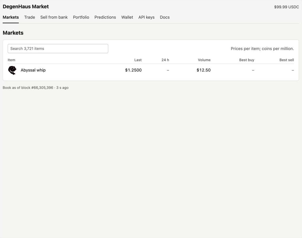302x238 pixels.
Task: Go to Sell from bank tab
Action: click(x=54, y=17)
